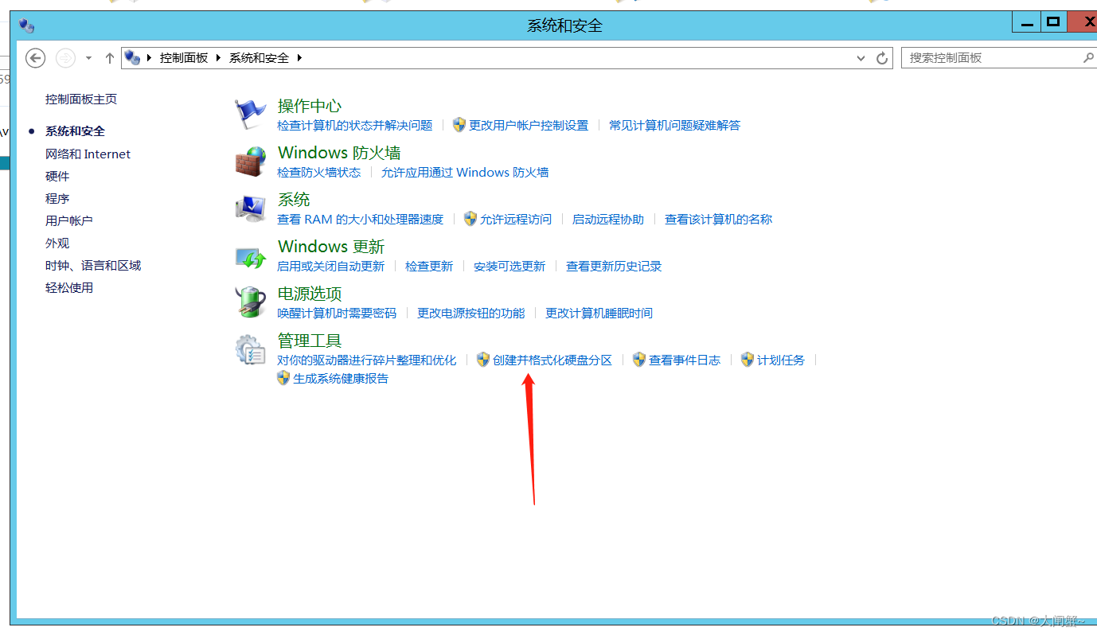Open 检查计算机的状态并解决问题
The image size is (1097, 635).
coord(355,126)
